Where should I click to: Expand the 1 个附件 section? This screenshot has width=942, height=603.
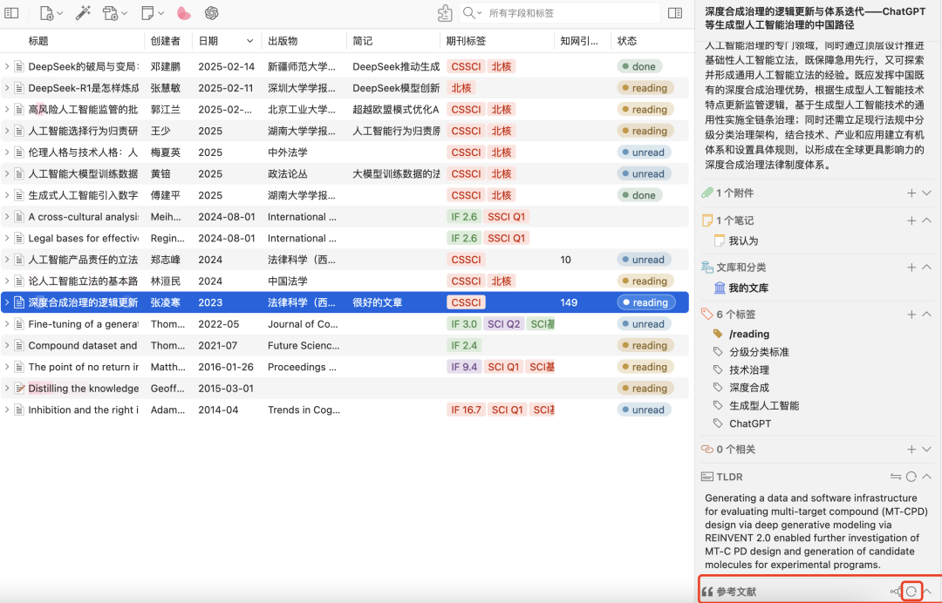pyautogui.click(x=927, y=193)
